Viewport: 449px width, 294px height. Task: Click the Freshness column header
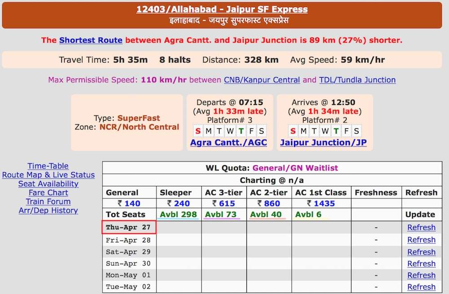pos(376,193)
